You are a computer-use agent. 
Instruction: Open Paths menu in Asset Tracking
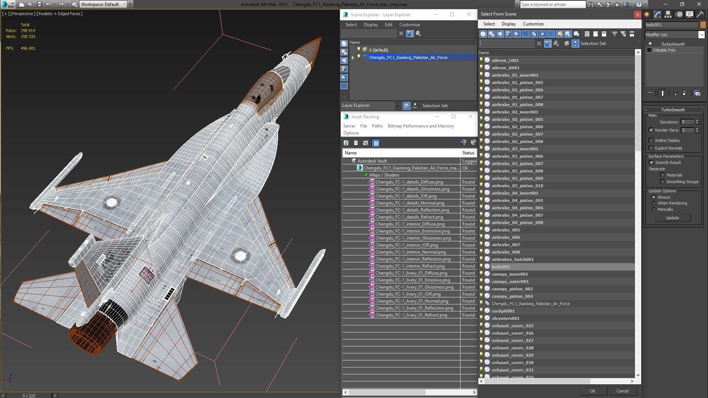377,126
